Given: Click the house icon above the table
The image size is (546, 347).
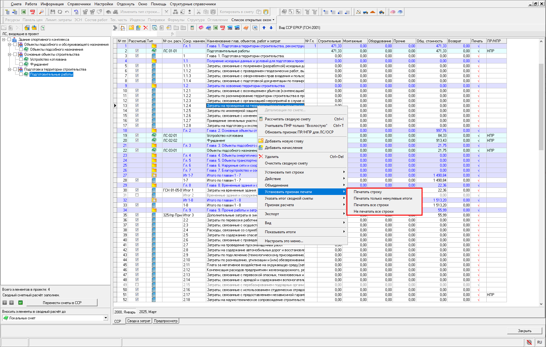Looking at the screenshot, I should click(x=123, y=28).
